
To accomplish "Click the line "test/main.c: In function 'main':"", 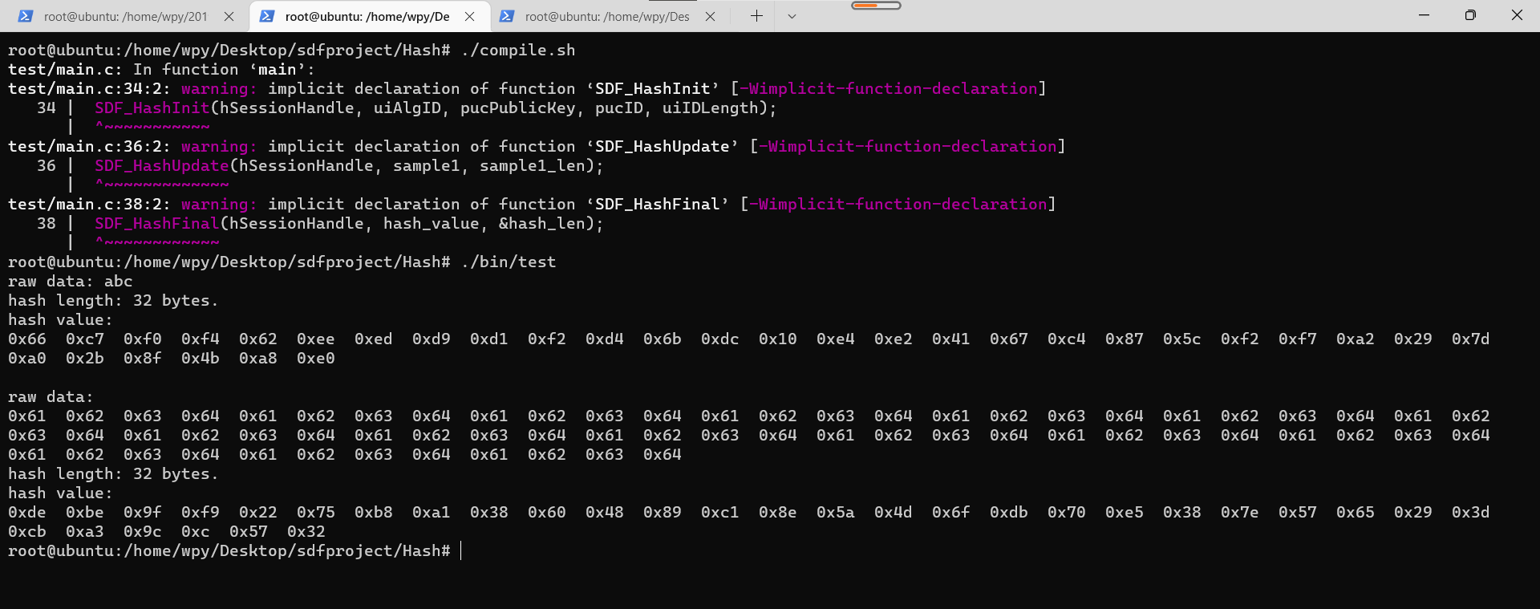I will (162, 69).
